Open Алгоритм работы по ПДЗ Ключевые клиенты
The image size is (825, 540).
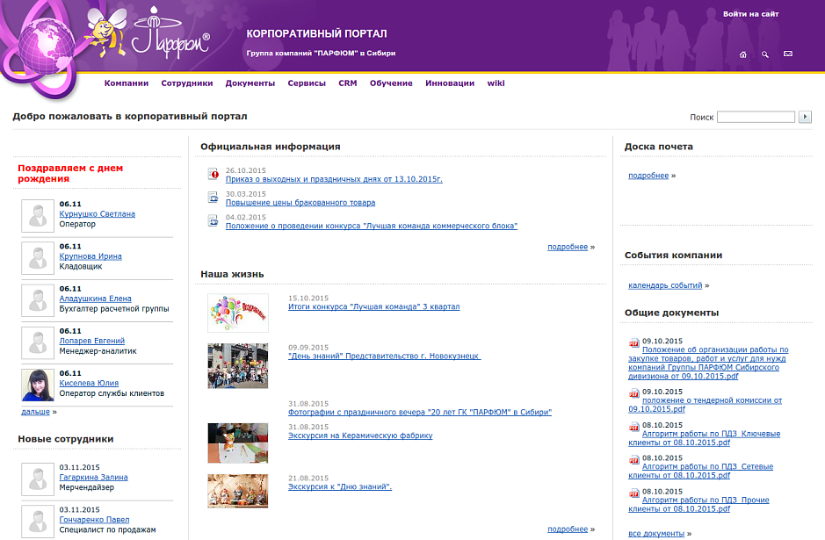click(704, 438)
